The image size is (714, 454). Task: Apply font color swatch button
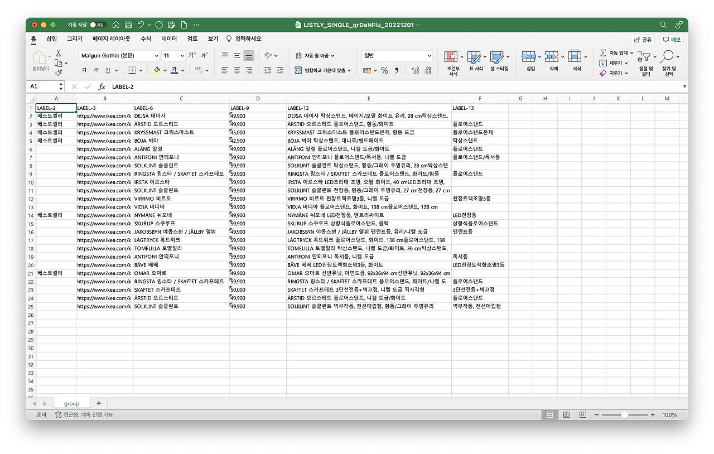tap(175, 70)
